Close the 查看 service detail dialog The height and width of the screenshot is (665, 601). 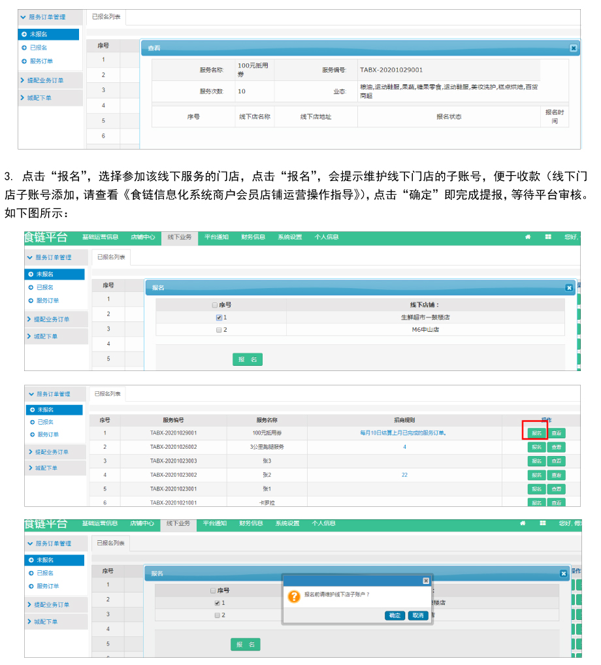click(x=573, y=48)
